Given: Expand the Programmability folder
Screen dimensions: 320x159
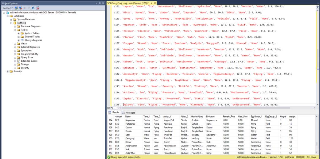Looking at the screenshot, I should (15, 54).
